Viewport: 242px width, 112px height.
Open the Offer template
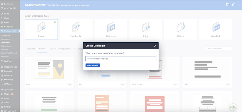click(x=49, y=72)
